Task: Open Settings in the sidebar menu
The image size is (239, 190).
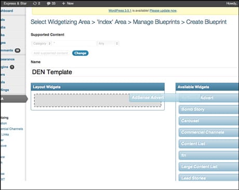Action: tap(5, 90)
